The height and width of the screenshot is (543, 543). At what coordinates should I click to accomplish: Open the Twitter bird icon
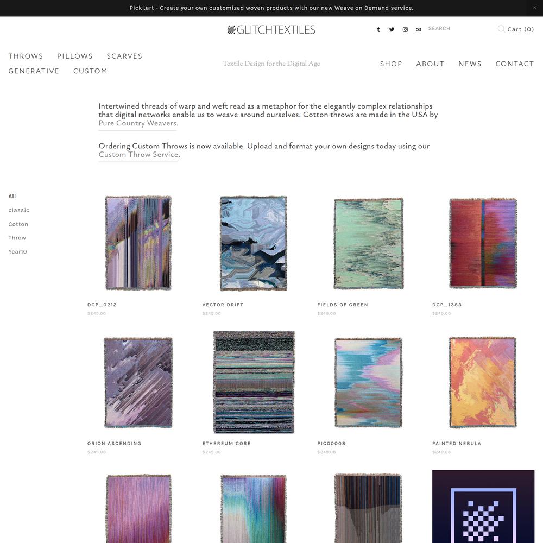click(x=392, y=29)
